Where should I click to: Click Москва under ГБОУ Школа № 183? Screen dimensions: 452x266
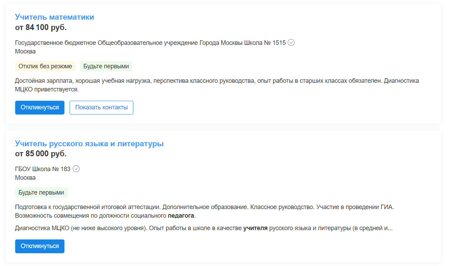(x=25, y=178)
